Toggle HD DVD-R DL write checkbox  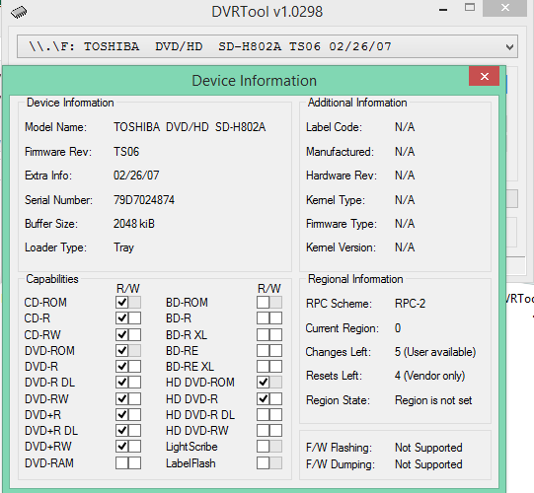275,414
